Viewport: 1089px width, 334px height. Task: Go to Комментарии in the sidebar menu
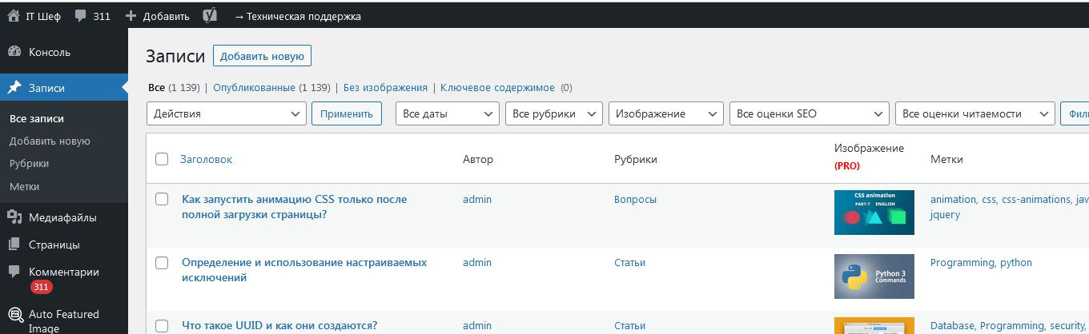64,272
